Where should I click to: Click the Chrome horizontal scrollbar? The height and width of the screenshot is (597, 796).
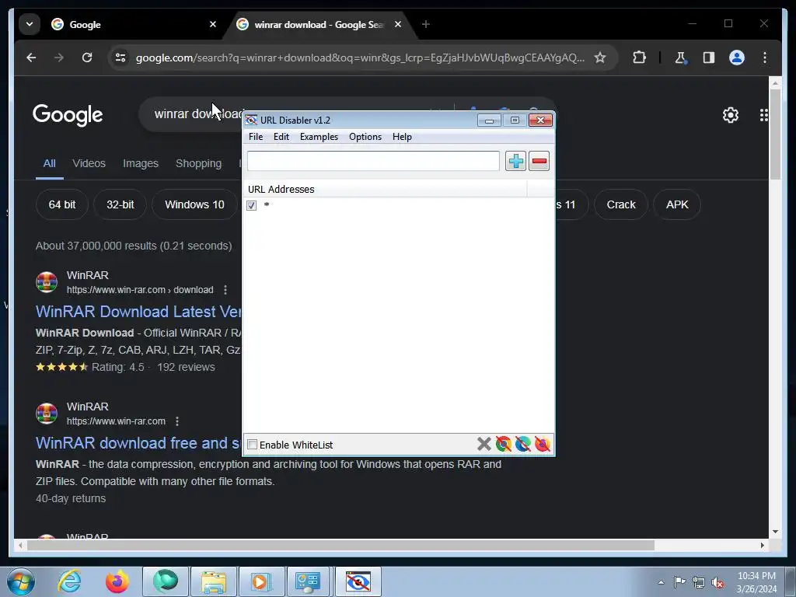[x=340, y=545]
